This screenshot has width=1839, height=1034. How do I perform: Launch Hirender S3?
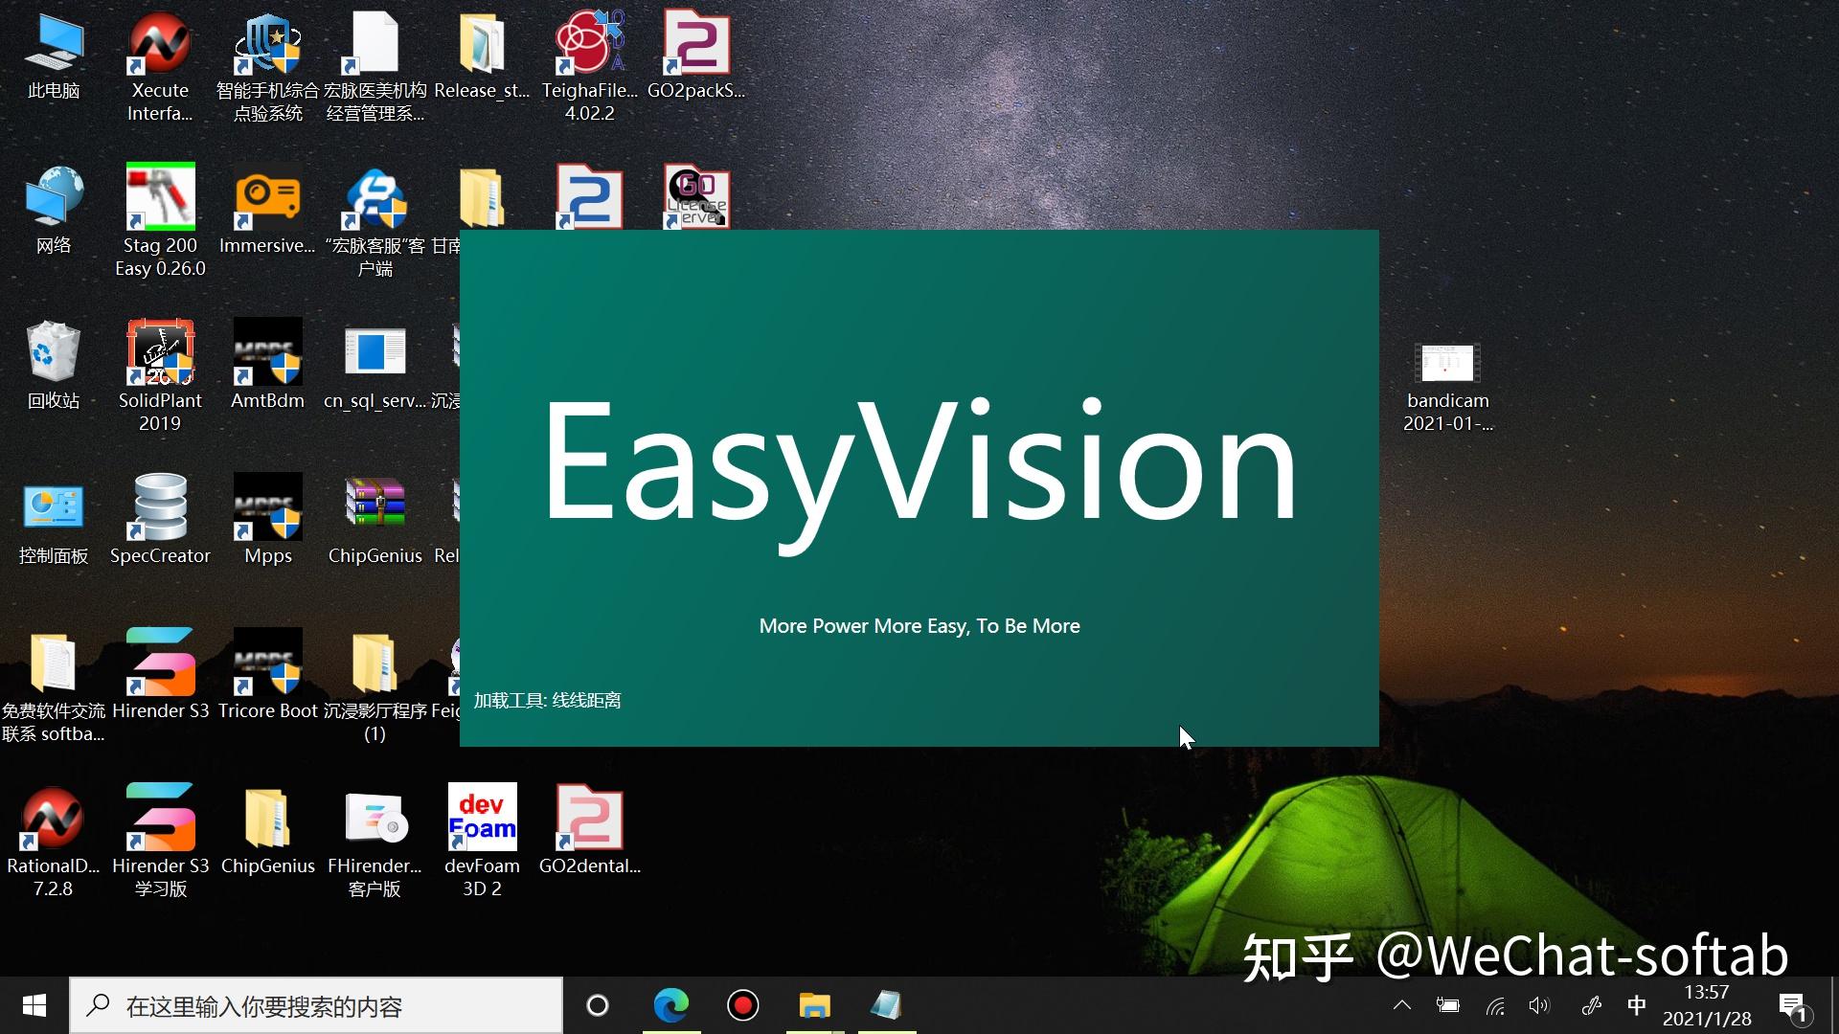159,661
